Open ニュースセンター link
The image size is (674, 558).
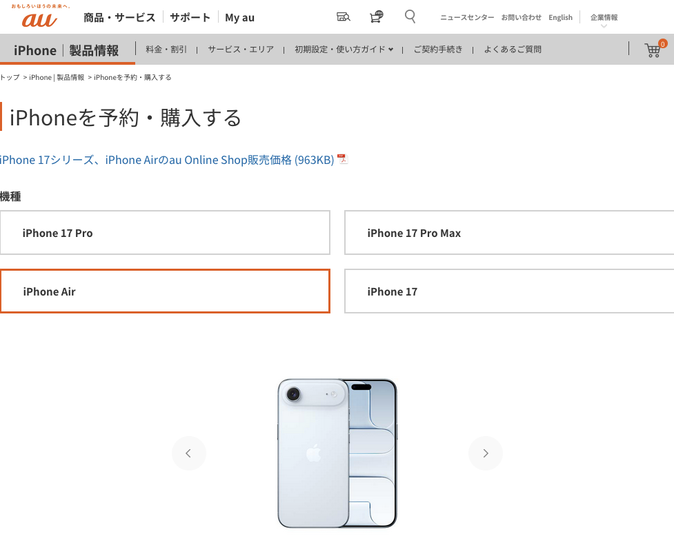point(467,18)
